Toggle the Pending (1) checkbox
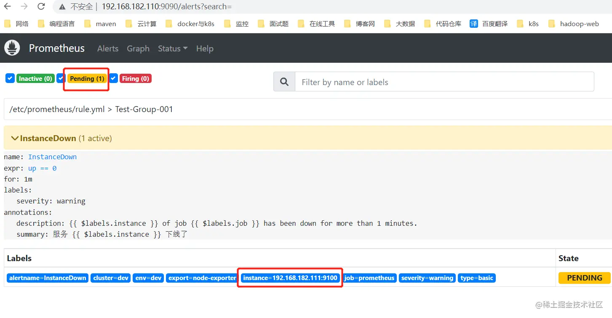The height and width of the screenshot is (318, 612). coord(61,78)
